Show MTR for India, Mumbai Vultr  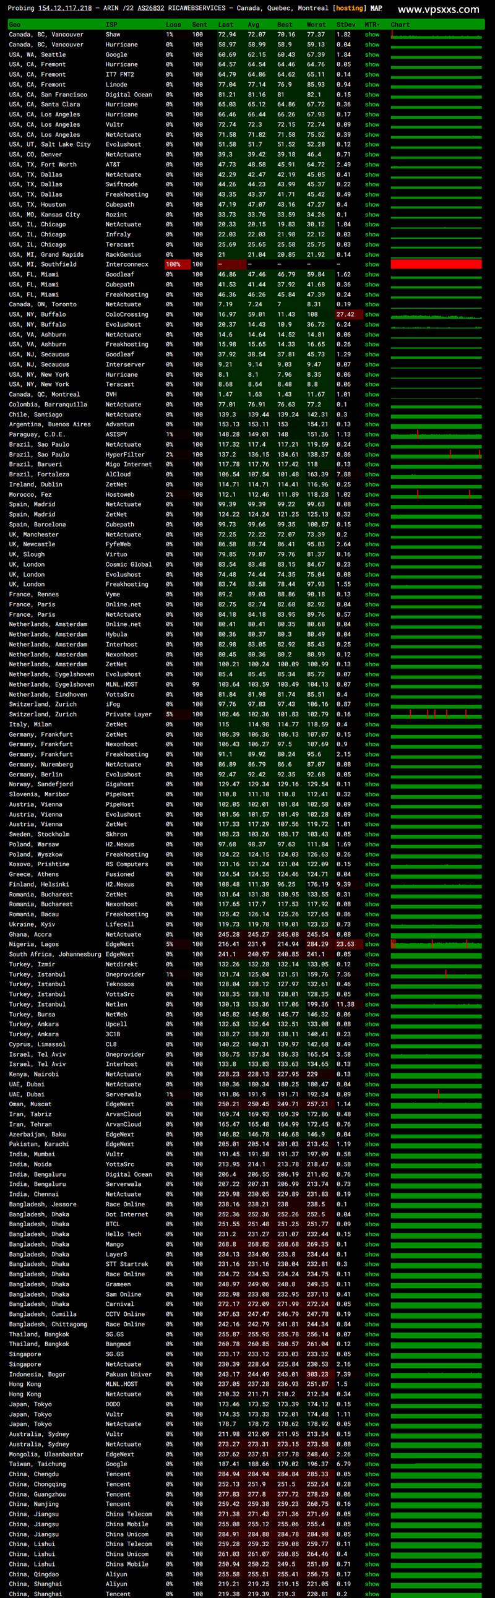pyautogui.click(x=372, y=1154)
